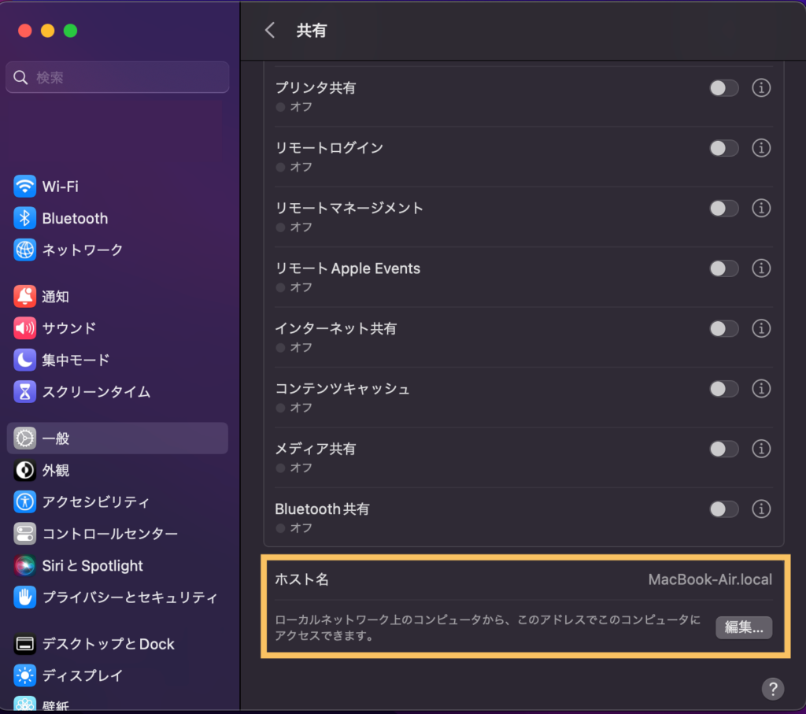Click the magnifying glass search icon

20,77
